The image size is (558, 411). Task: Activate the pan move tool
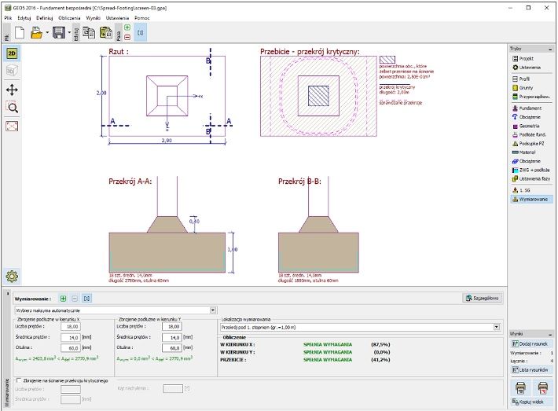(12, 90)
